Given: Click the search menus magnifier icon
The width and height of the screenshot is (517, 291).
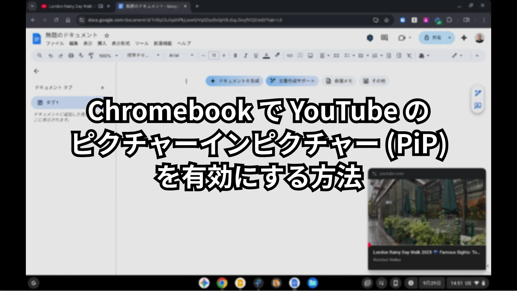Looking at the screenshot, I should pos(39,56).
